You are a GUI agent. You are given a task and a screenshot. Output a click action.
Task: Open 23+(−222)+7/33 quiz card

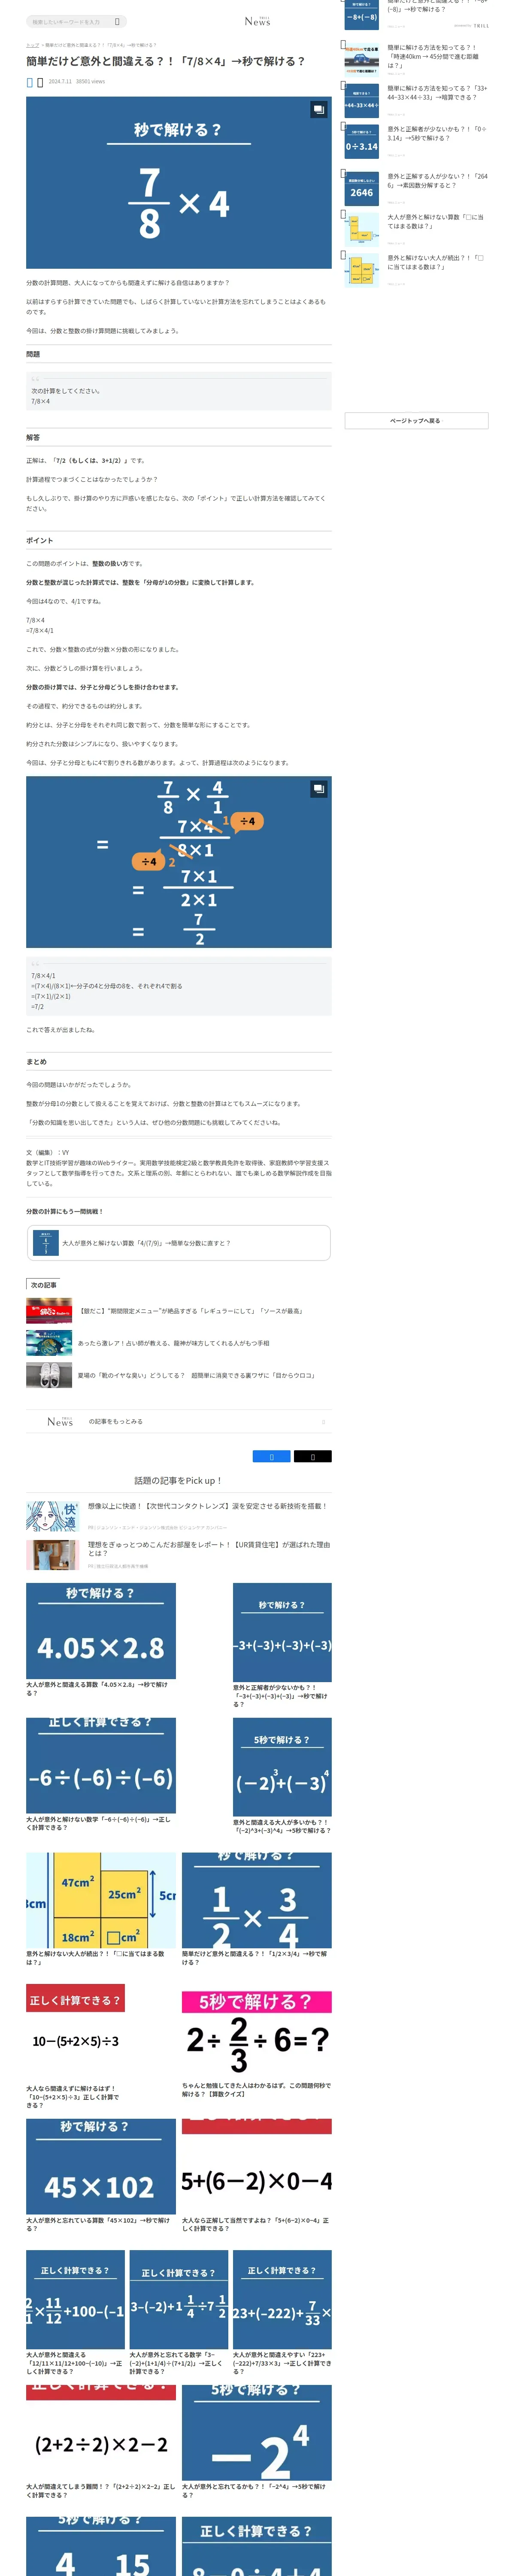(282, 2312)
